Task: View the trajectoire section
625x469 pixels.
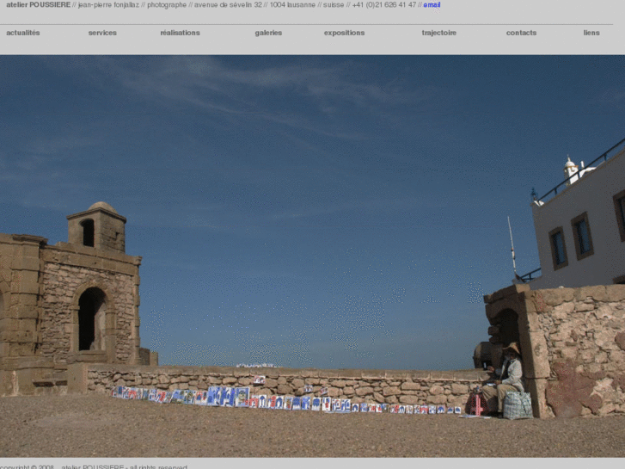Action: tap(438, 33)
